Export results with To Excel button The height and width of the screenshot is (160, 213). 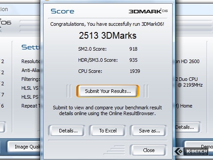(108, 131)
